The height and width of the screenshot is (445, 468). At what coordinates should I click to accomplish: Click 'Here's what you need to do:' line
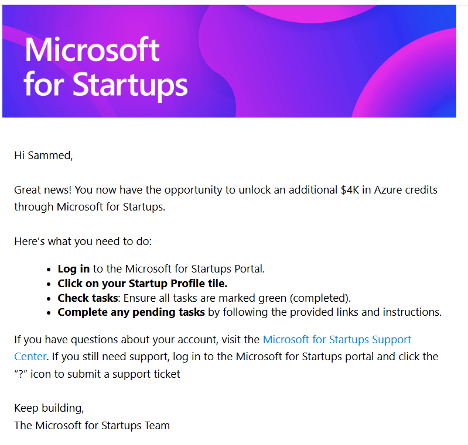(x=83, y=242)
